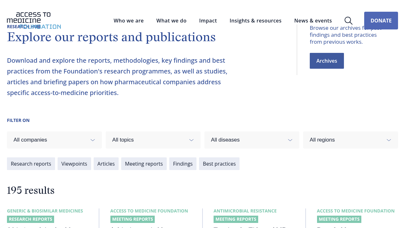Viewport: 405px width, 228px height.
Task: Open the Who we are menu
Action: [128, 21]
